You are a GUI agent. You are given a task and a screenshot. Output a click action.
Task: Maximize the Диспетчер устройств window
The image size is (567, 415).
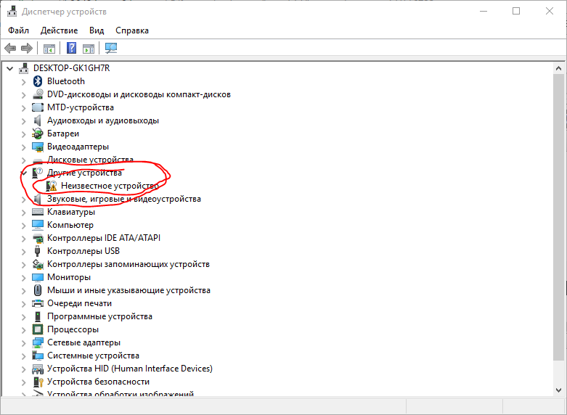(x=516, y=11)
